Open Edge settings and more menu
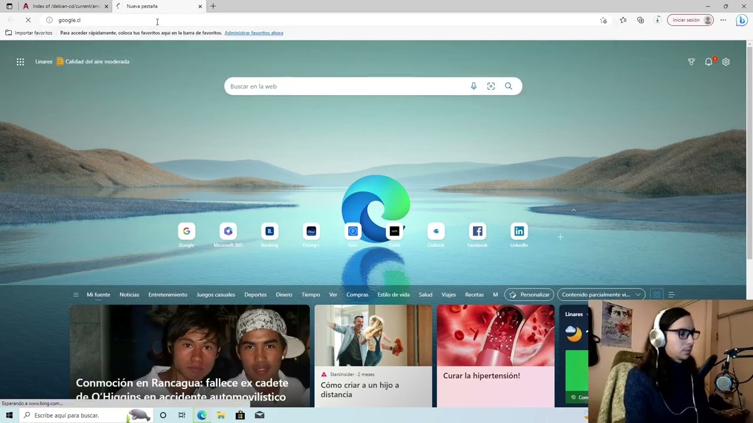The image size is (753, 423). (x=723, y=20)
